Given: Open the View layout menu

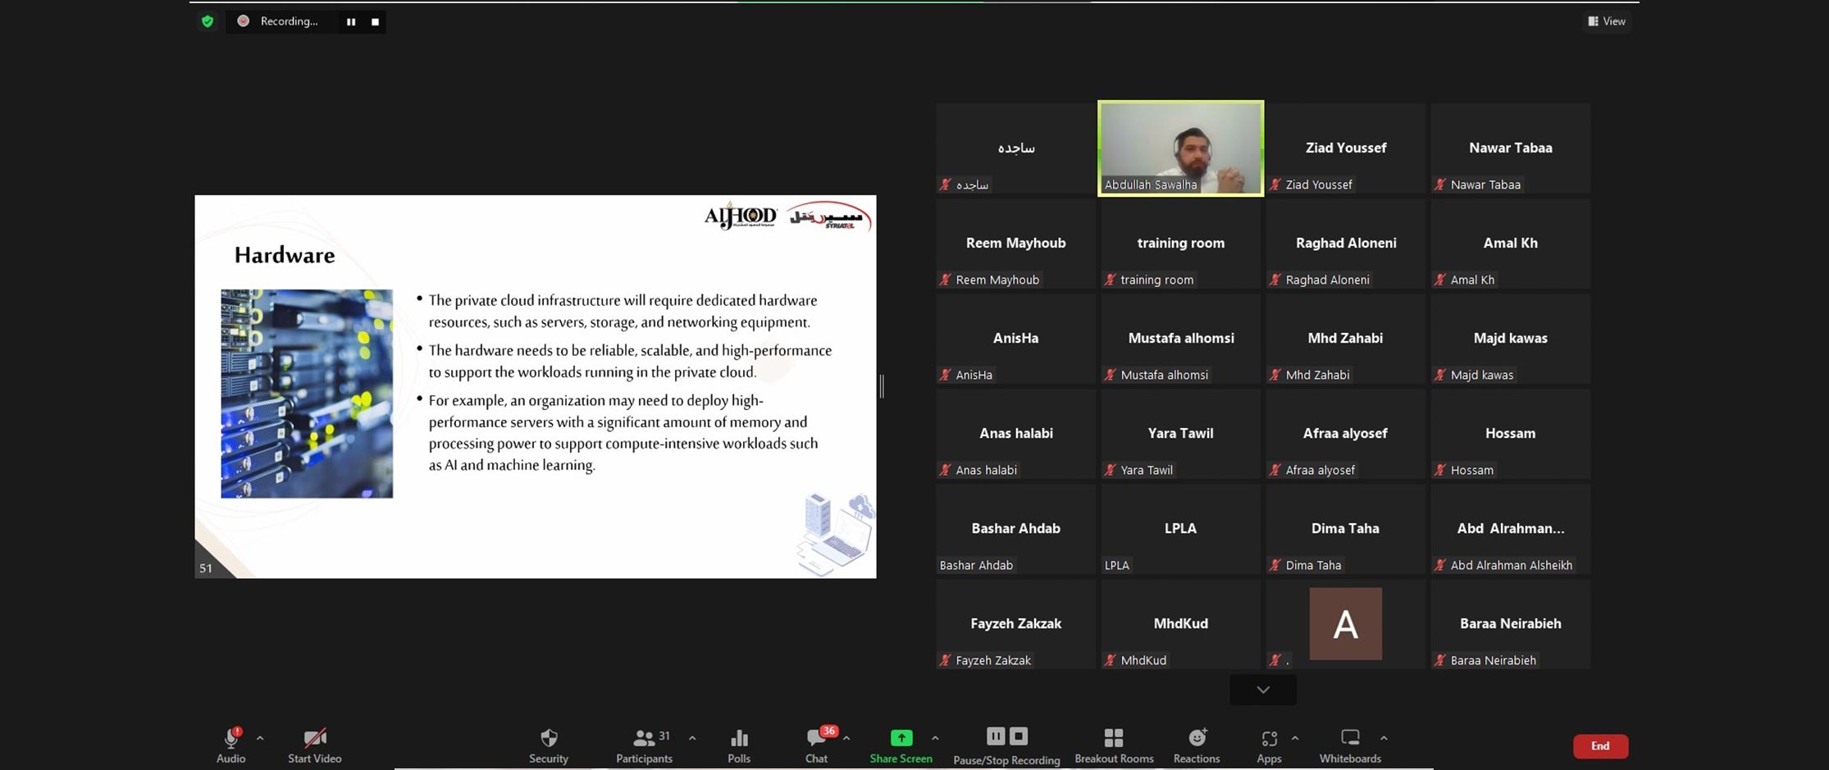Looking at the screenshot, I should point(1607,21).
